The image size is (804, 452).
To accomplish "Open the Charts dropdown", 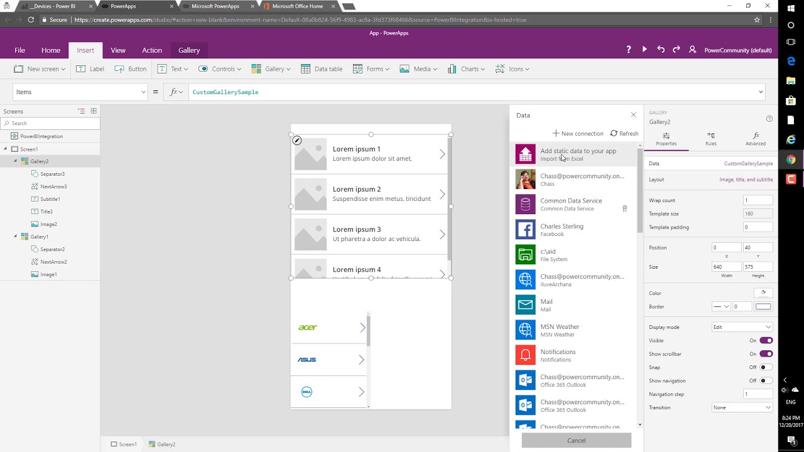I will (465, 69).
